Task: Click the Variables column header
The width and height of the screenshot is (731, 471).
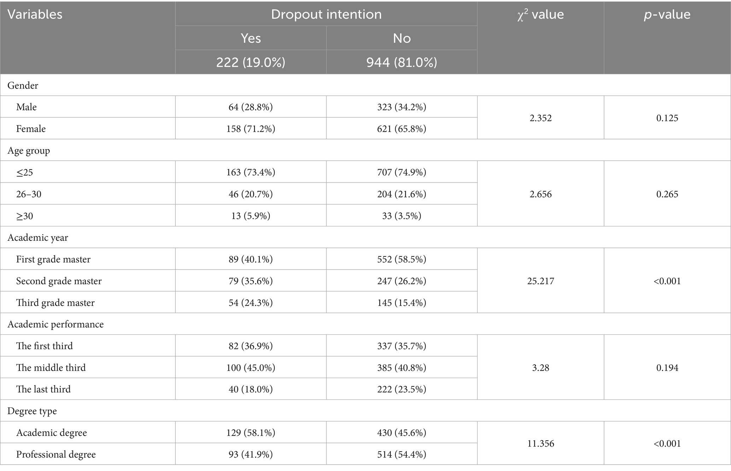Action: [x=35, y=14]
